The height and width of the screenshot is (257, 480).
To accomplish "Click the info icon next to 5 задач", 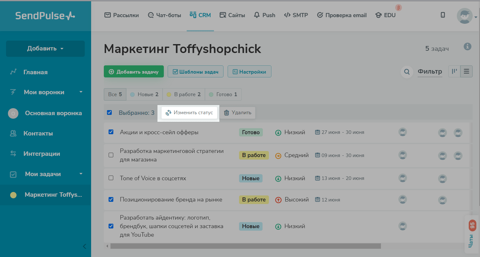I will [x=467, y=46].
